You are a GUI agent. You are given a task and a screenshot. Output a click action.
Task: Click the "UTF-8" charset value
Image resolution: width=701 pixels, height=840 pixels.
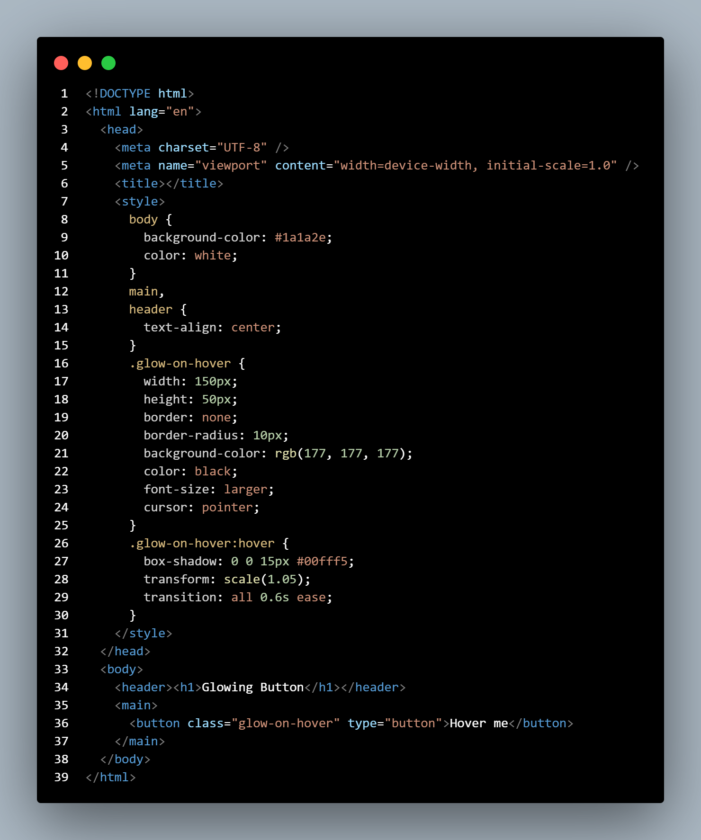point(242,148)
